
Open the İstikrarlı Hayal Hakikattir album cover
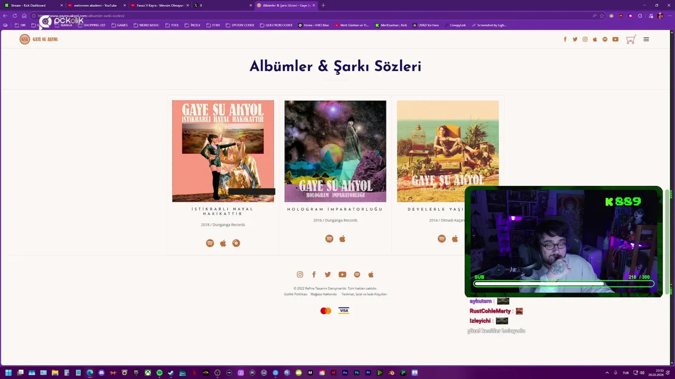point(223,151)
